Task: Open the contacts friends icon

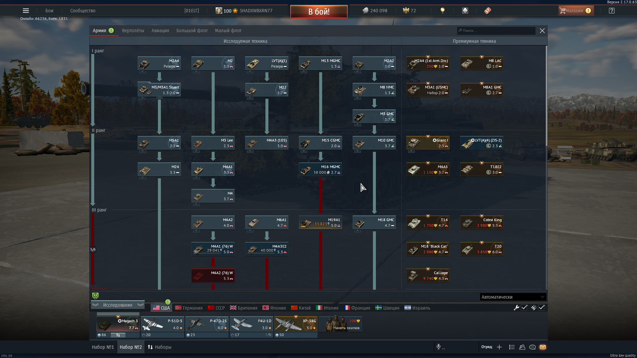Action: click(522, 347)
